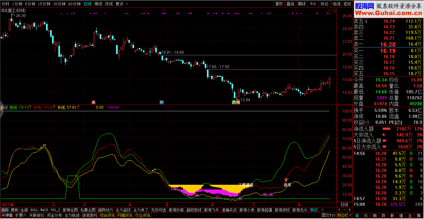Screen dimensions: 424x219
Task: Select the MACD indicator tab
Action: coord(44,210)
